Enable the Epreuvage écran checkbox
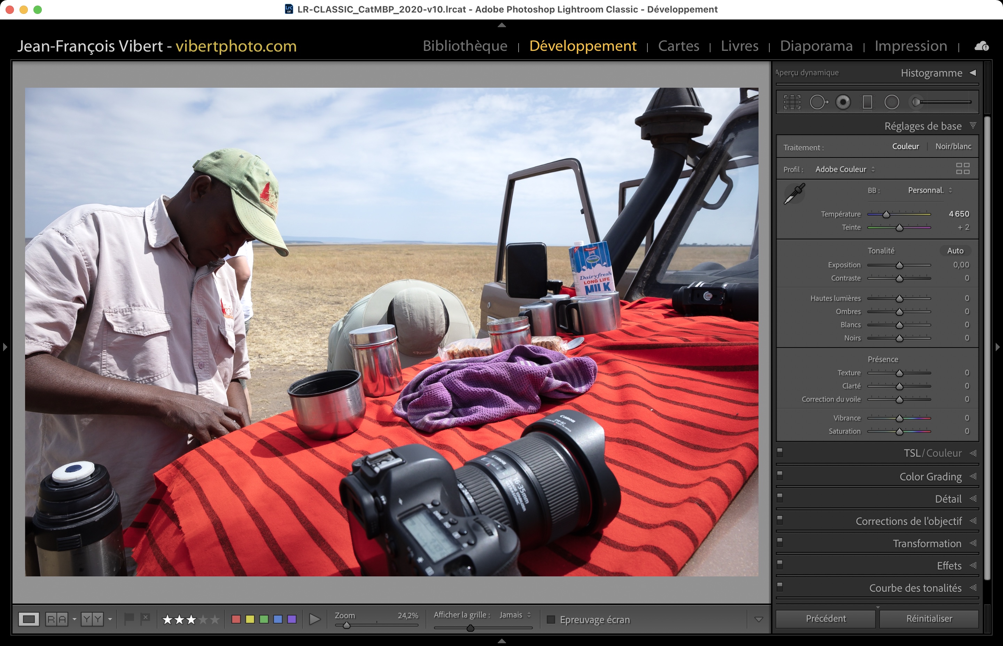 point(551,620)
